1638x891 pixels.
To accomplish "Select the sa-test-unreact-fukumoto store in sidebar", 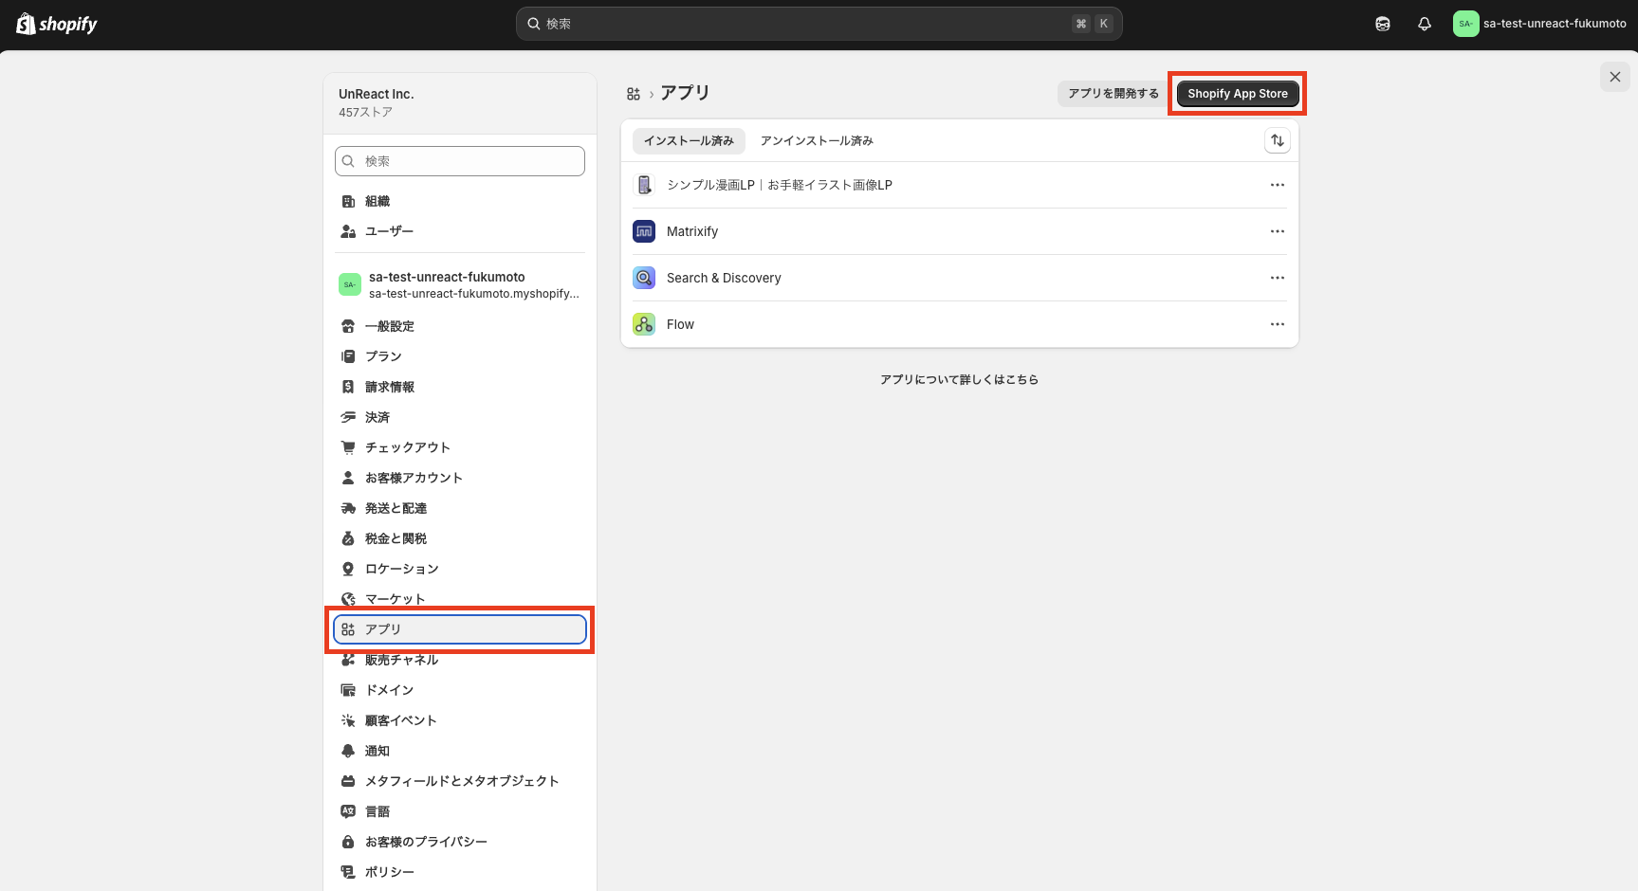I will click(x=460, y=284).
